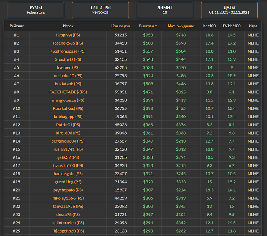Select player ShustovD (PS)
Image resolution: width=267 pixels, height=236 pixels.
coord(68,59)
